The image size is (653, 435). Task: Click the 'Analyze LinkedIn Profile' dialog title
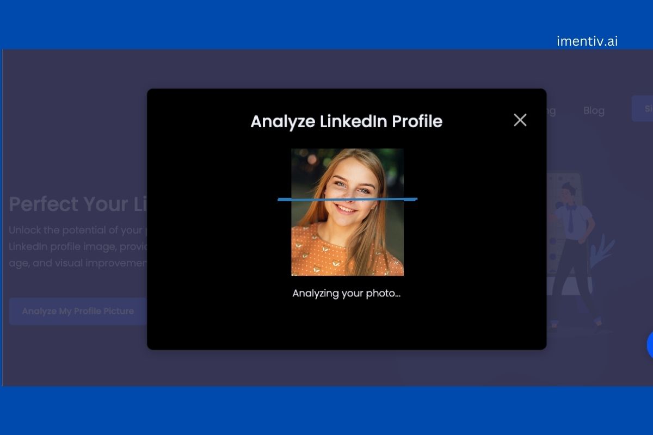[x=347, y=121]
